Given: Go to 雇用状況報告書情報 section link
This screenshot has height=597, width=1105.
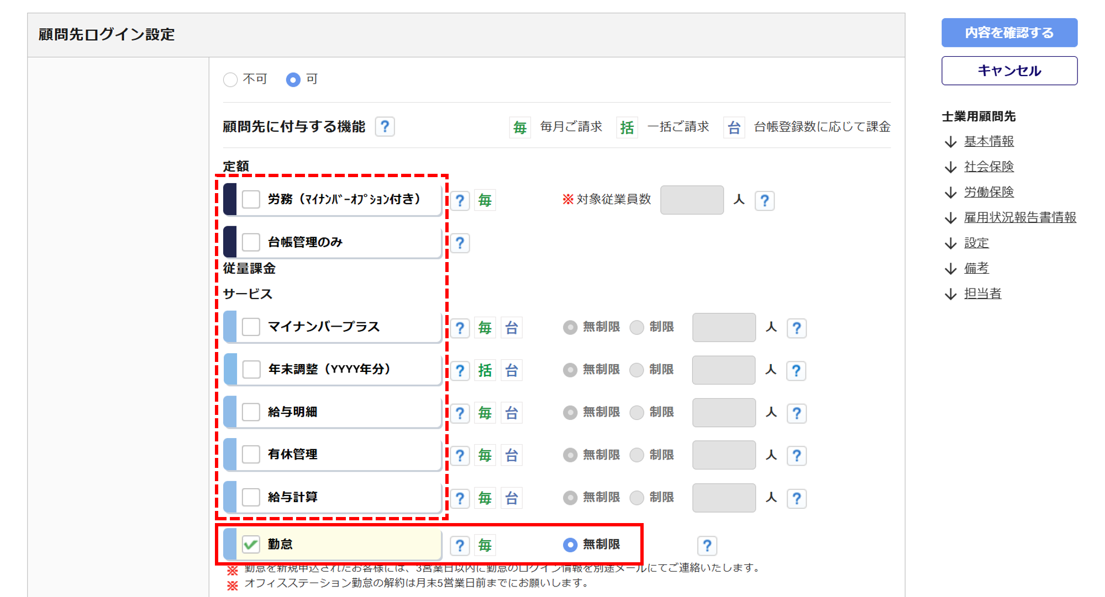Looking at the screenshot, I should pos(1019,217).
